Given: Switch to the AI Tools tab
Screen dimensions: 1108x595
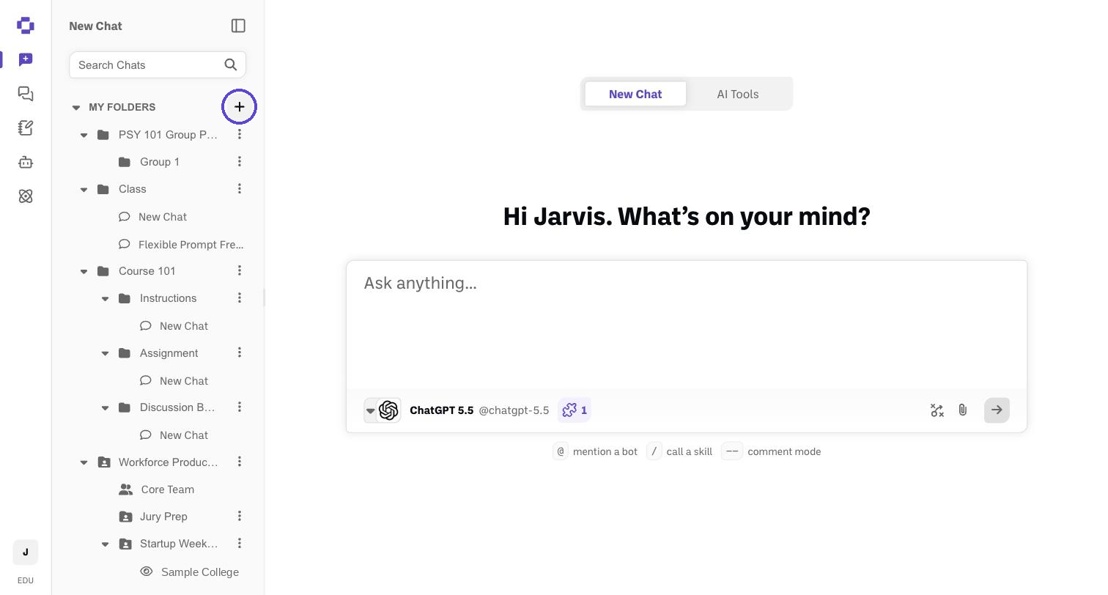Looking at the screenshot, I should click(737, 94).
